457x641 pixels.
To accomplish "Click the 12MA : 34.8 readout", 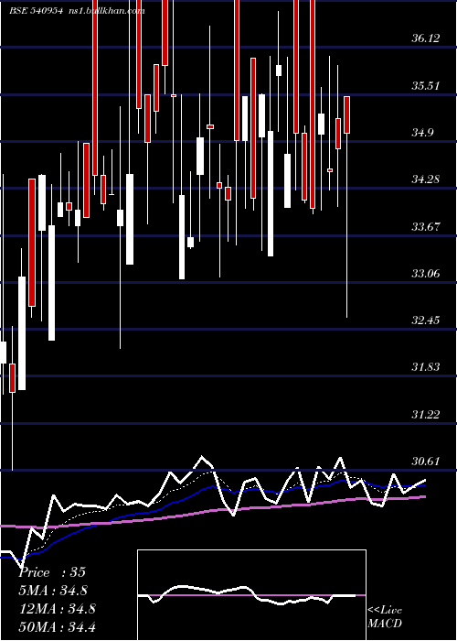I will (58, 608).
